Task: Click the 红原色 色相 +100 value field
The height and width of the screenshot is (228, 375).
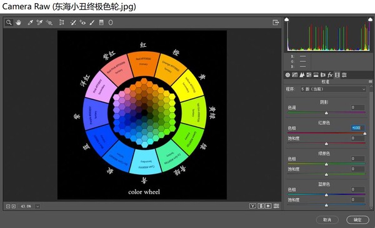Action: [357, 128]
